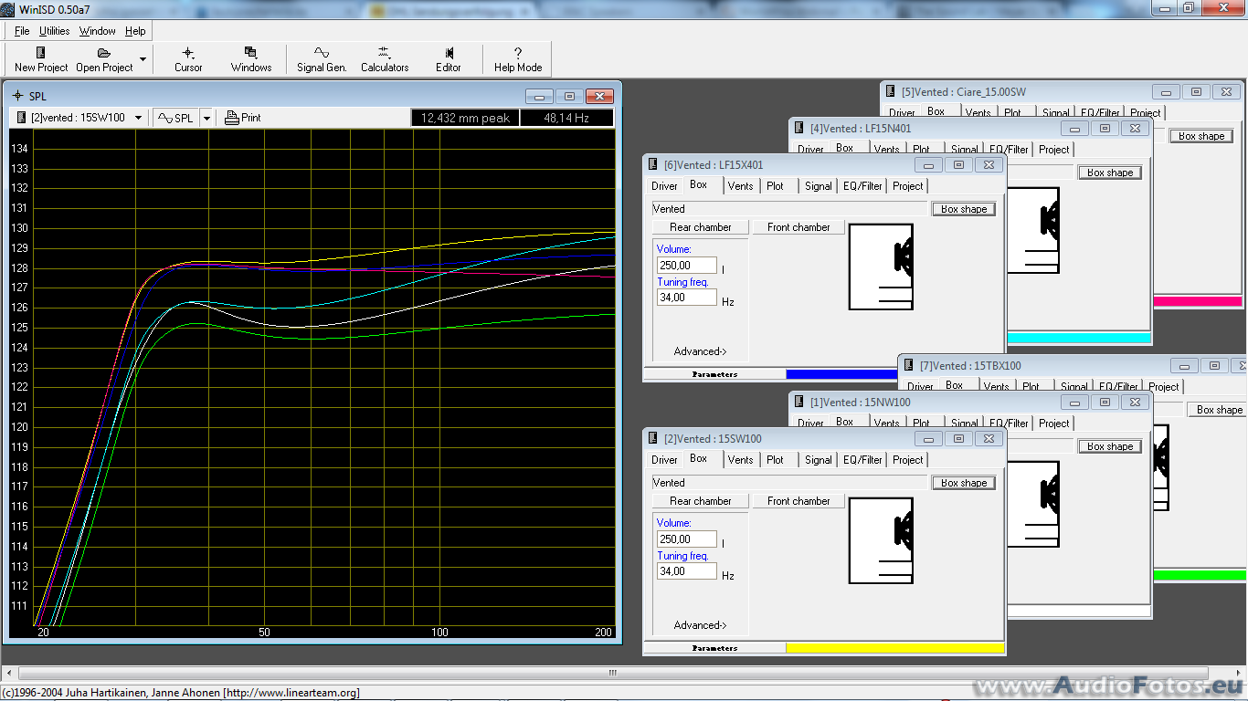Switch to Driver tab in 15SW100 window
The image size is (1248, 701).
pyautogui.click(x=664, y=460)
